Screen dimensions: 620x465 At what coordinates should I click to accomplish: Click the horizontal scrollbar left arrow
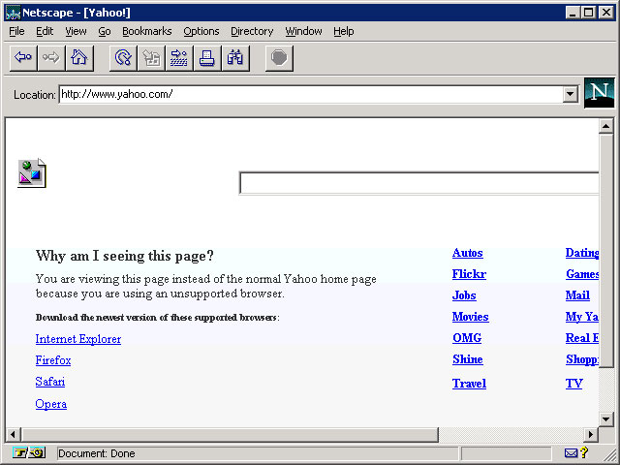13,435
